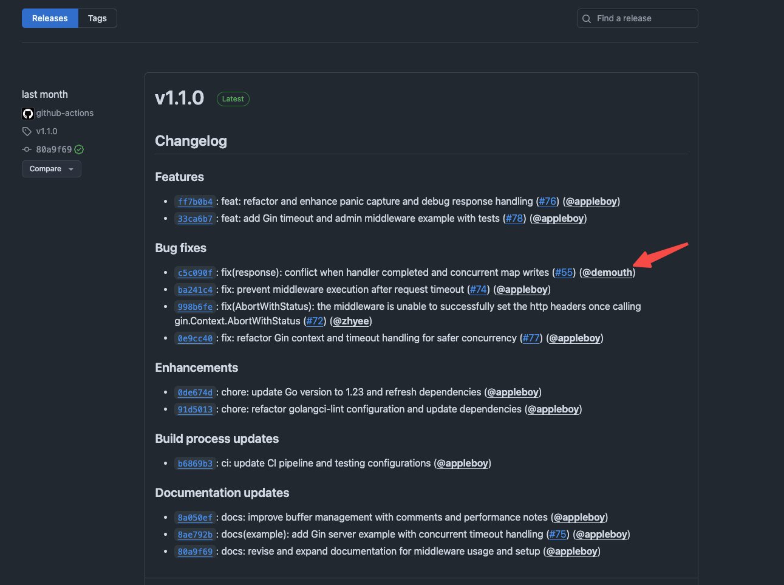Open @appleboy mention on the #77 line
The image size is (784, 585).
point(575,338)
